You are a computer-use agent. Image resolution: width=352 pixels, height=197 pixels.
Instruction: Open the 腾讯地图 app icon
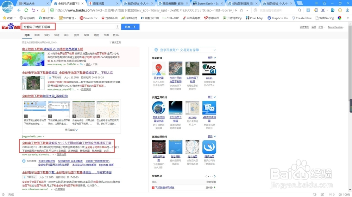point(209,147)
